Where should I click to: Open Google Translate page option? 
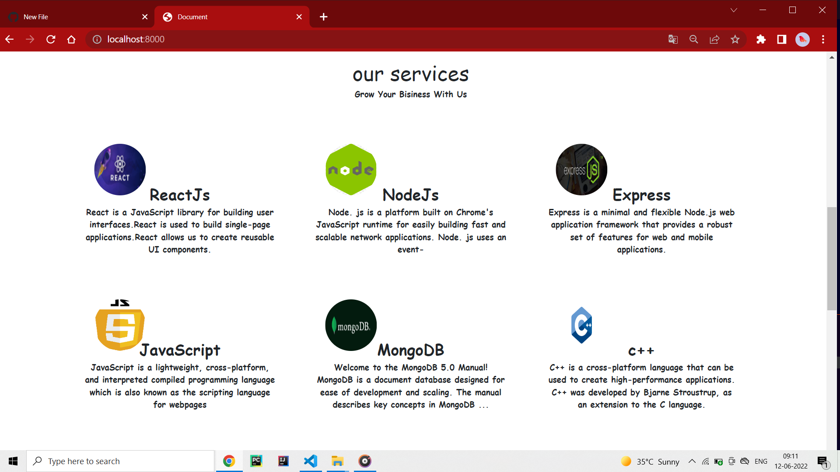(673, 39)
